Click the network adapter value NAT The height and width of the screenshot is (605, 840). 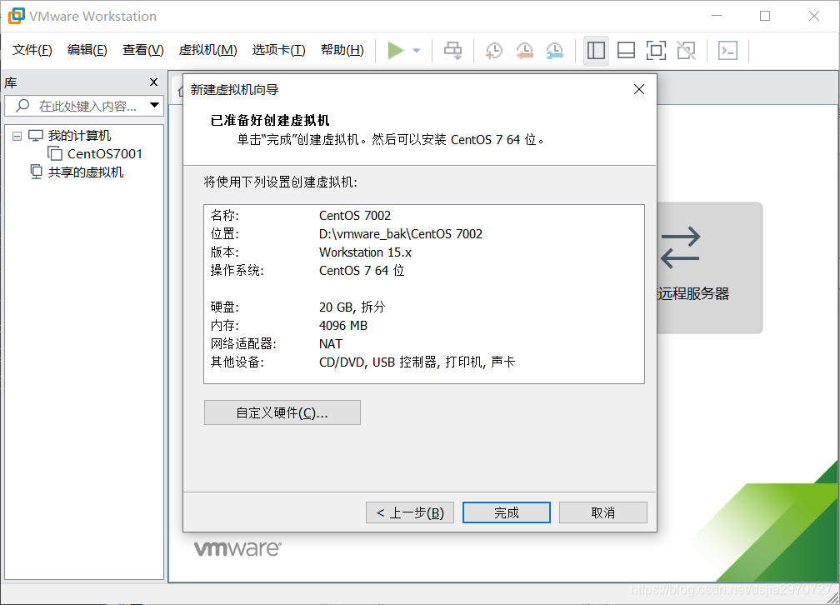click(x=331, y=343)
